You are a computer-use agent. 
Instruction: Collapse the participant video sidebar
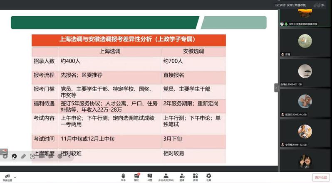[x=276, y=88]
